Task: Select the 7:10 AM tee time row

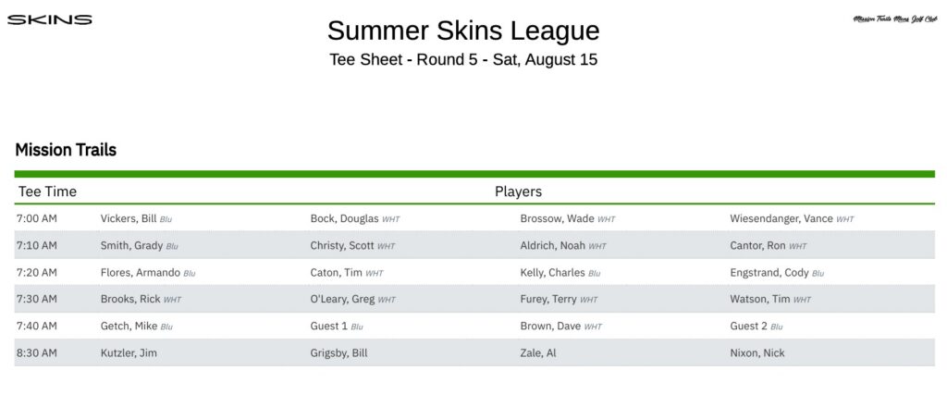Action: click(x=474, y=245)
